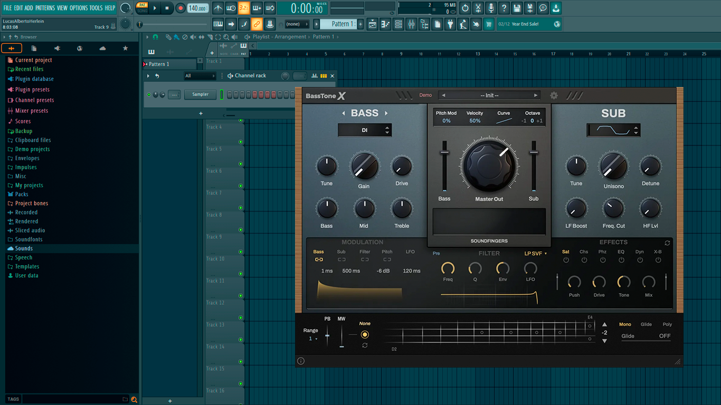Toggle the Chs effect power button
Image resolution: width=721 pixels, height=405 pixels.
pos(584,260)
